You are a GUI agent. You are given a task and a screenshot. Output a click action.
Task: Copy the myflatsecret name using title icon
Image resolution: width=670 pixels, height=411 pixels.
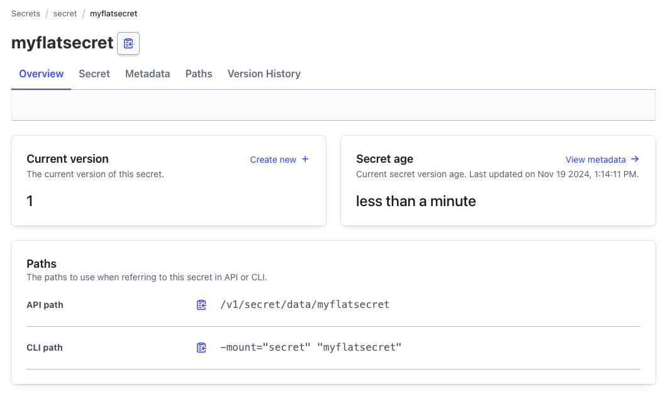pos(128,43)
